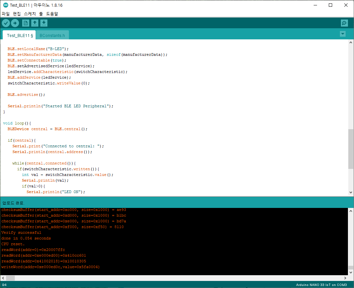Image resolution: width=354 pixels, height=288 pixels.
Task: Click the editor vertical scrollbar thumb
Action: [351, 149]
